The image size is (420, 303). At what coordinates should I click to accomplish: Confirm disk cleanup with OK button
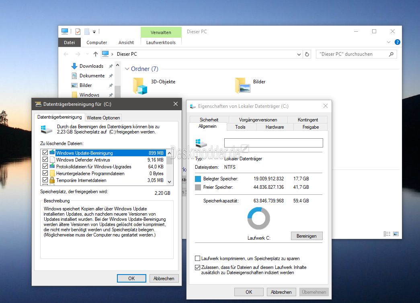131,279
